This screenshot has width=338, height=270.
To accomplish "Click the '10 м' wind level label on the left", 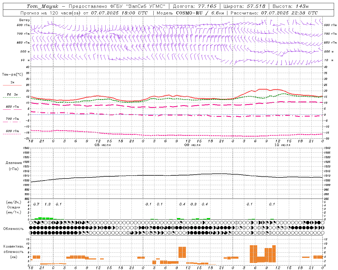I will [x=26, y=60].
